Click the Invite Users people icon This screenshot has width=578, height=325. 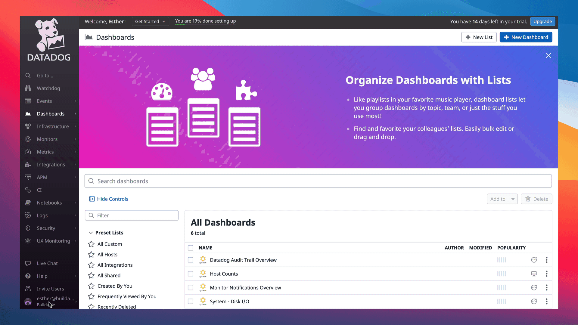click(x=28, y=289)
